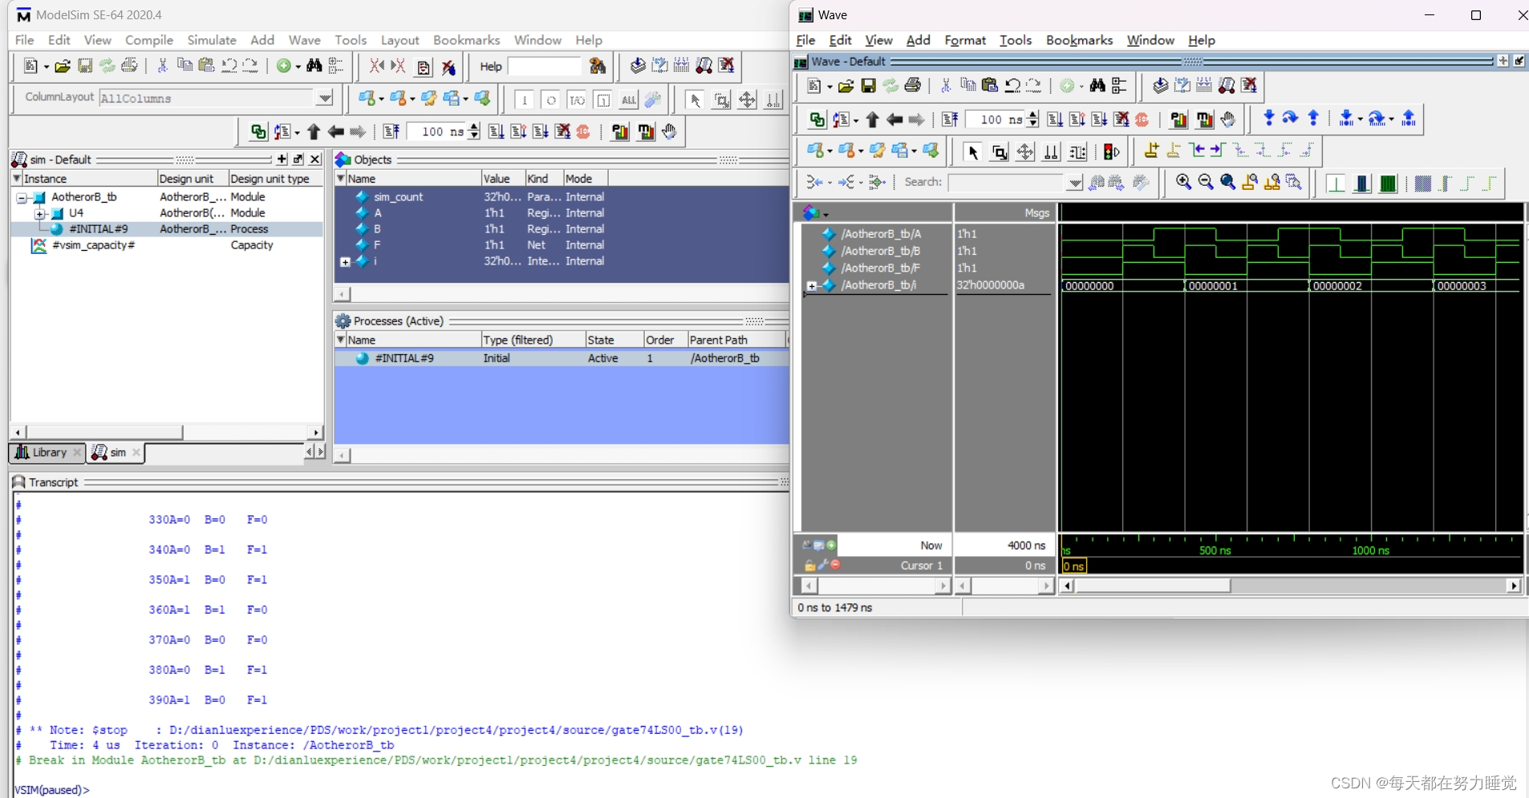Find next transition in Wave toolbar
This screenshot has width=1529, height=798.
coord(1217,151)
